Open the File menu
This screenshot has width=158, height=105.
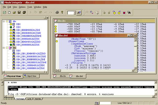click(4, 7)
